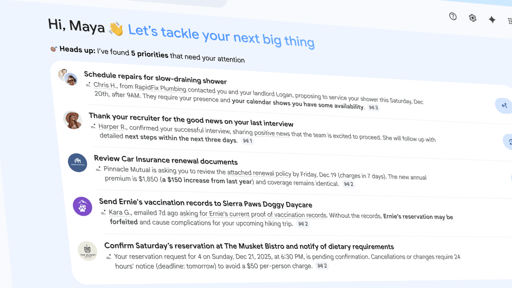This screenshot has height=288, width=512.
Task: Click the Chris H. sender link
Action: click(x=105, y=85)
